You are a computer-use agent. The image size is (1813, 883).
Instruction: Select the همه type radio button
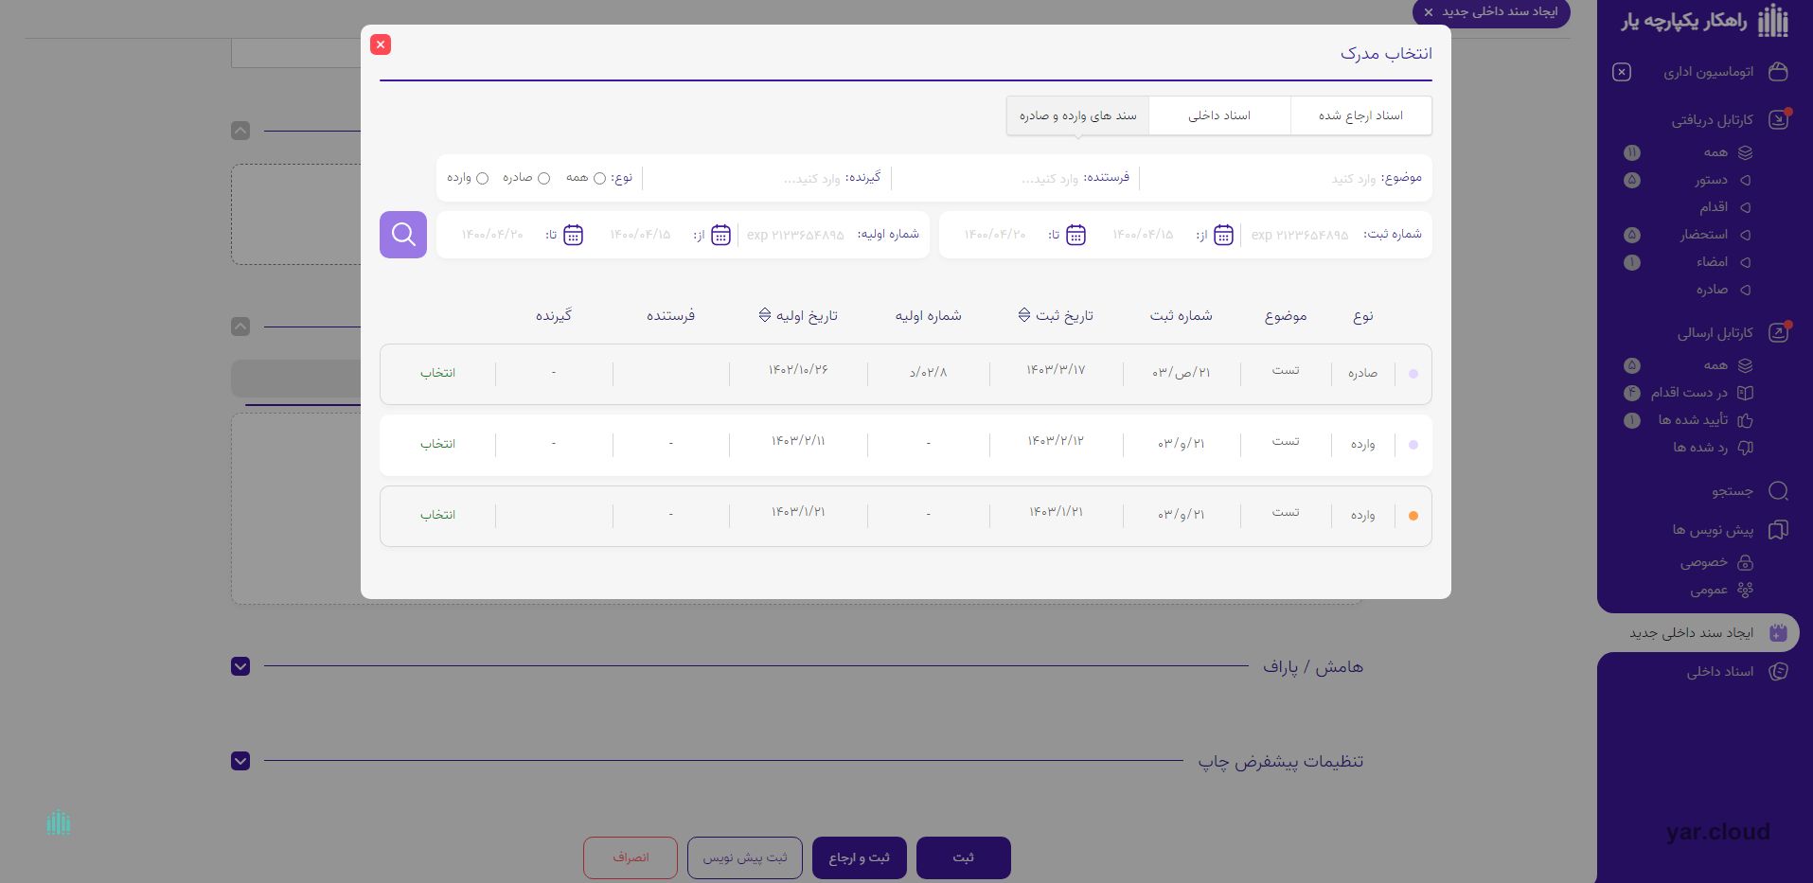click(599, 178)
